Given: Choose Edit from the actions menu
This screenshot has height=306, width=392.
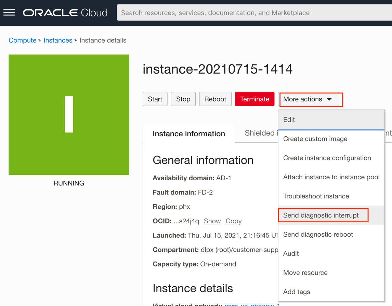Looking at the screenshot, I should [x=331, y=120].
